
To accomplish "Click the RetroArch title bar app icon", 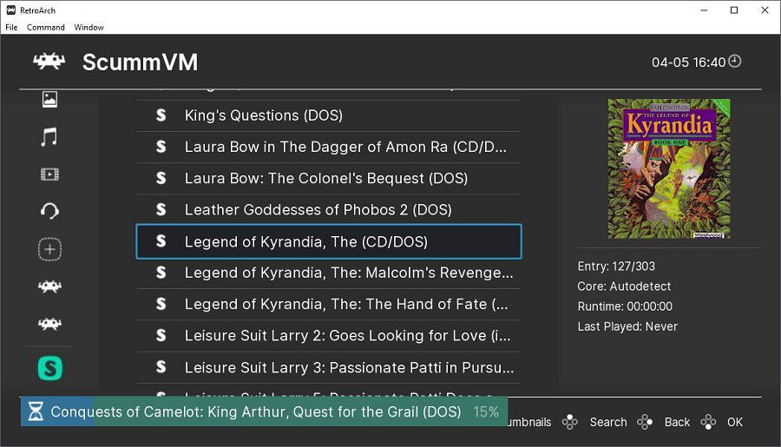I will pos(11,10).
